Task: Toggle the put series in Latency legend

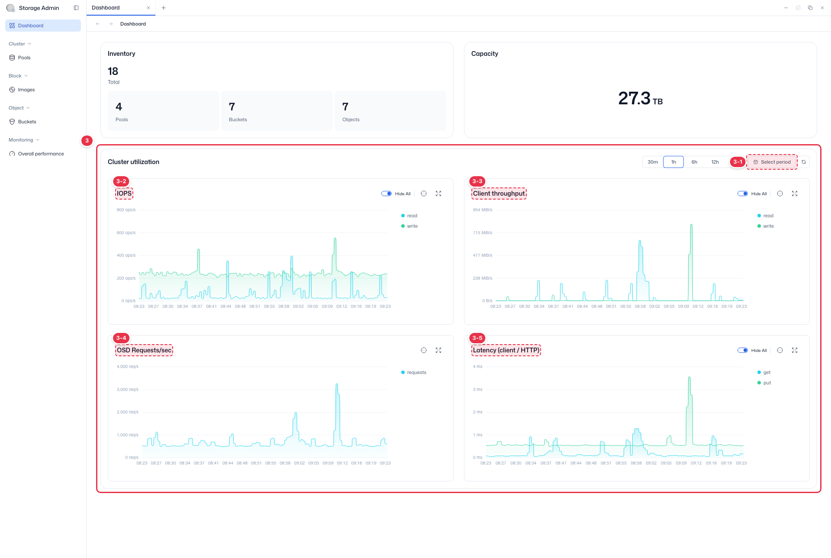Action: pos(764,383)
